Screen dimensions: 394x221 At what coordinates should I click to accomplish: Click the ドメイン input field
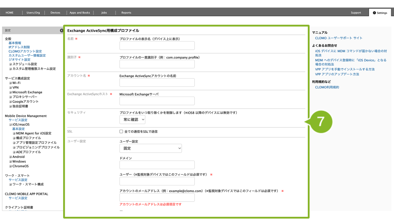(x=157, y=165)
